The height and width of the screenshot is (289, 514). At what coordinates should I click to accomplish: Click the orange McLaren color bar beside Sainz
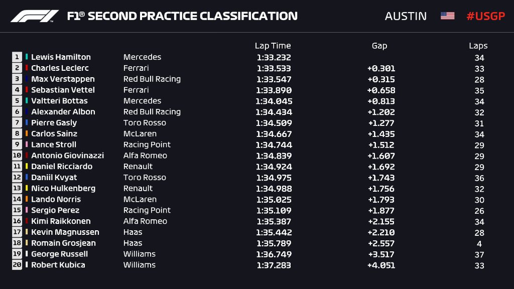point(27,134)
